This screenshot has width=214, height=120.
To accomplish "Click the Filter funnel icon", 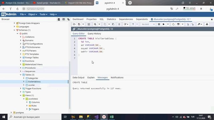I will [x=133, y=24].
